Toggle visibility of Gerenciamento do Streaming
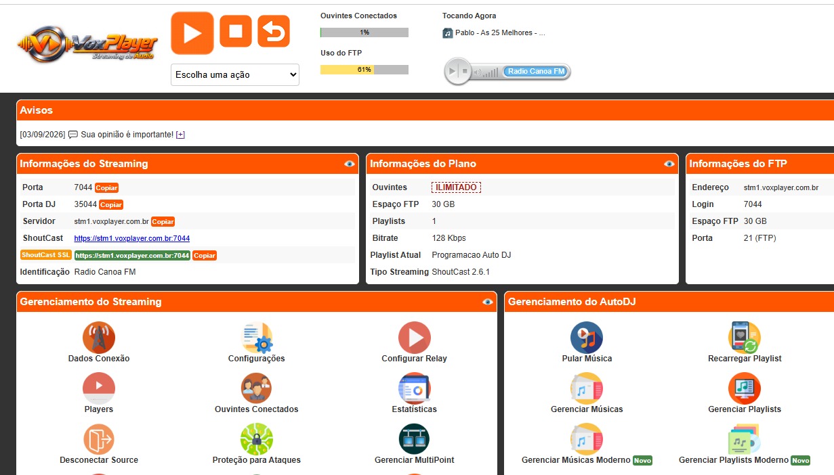The height and width of the screenshot is (475, 834). click(488, 302)
